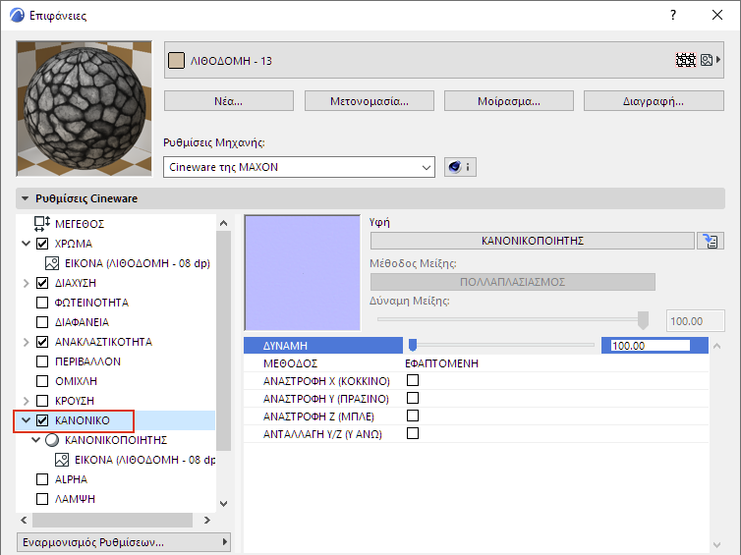Image resolution: width=741 pixels, height=555 pixels.
Task: Open Εναρμονισμός Ρυθμίσεων flyout menu
Action: pos(124,542)
